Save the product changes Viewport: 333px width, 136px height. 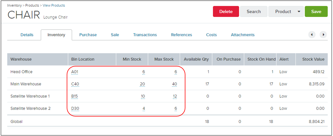(x=316, y=12)
